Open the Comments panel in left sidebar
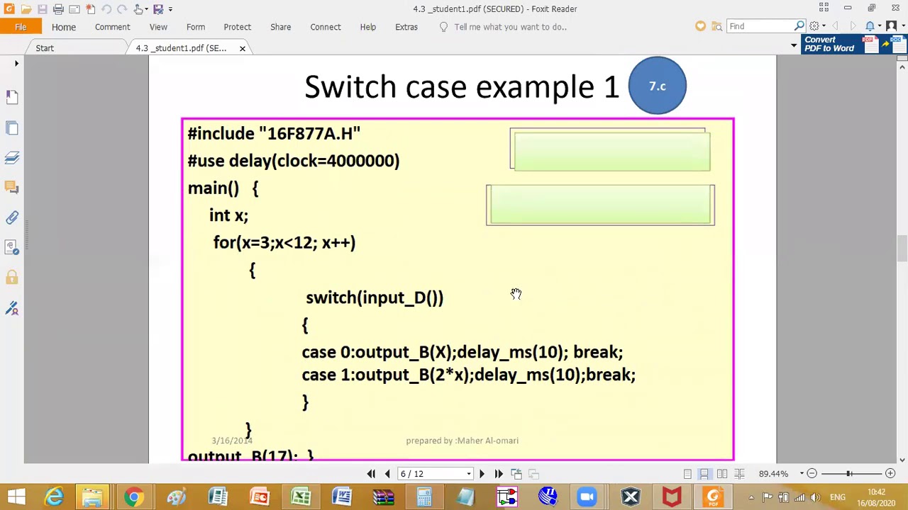 click(x=12, y=187)
